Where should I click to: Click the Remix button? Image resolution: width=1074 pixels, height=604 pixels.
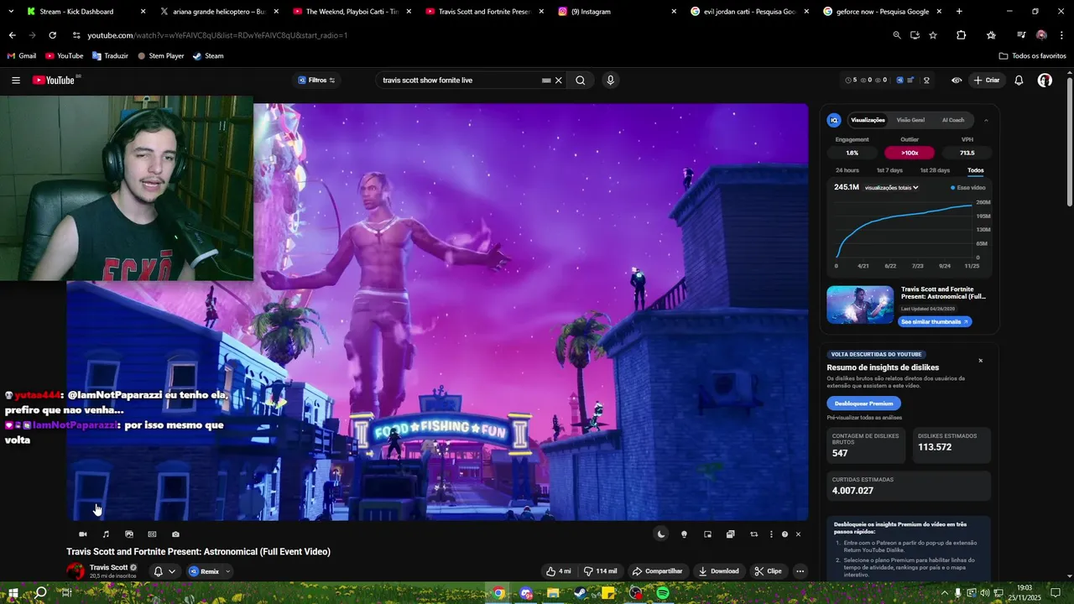[204, 571]
